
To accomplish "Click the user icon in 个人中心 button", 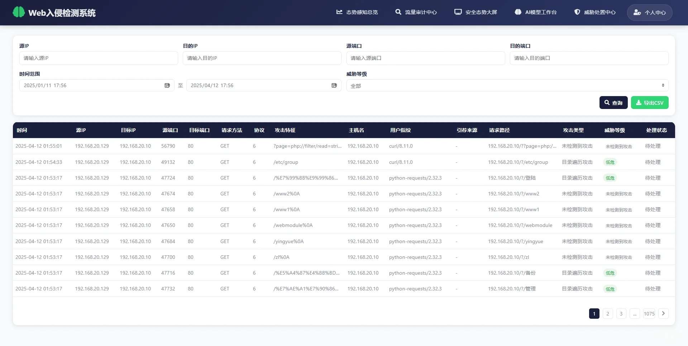I will point(637,12).
